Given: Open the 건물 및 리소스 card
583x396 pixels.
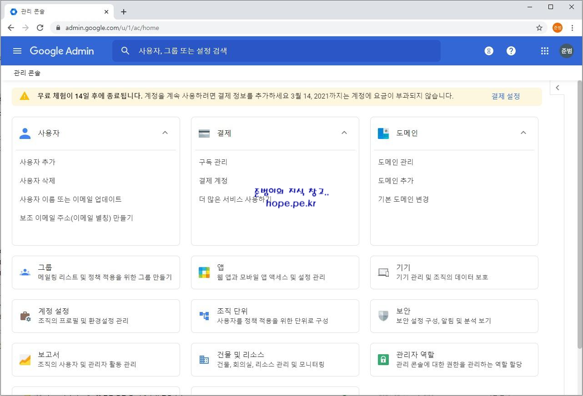Looking at the screenshot, I should (275, 360).
